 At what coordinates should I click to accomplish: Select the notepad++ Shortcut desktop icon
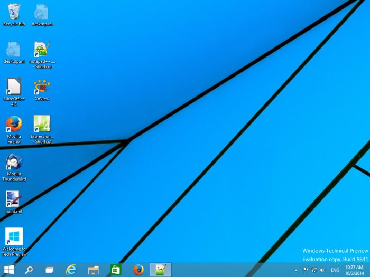42,50
